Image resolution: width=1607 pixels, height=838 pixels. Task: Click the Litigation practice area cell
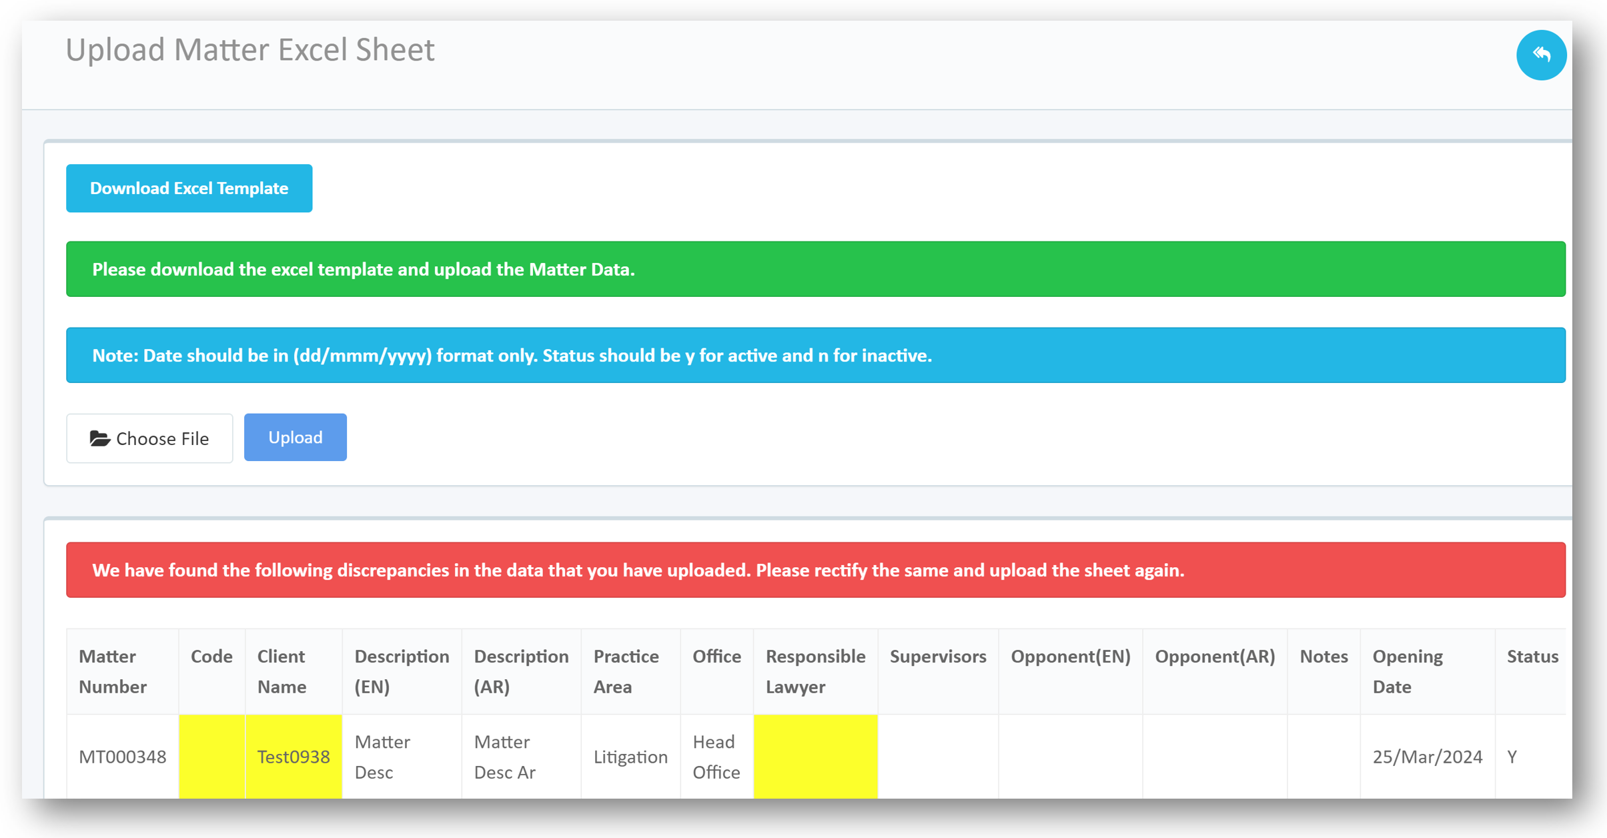(x=630, y=757)
